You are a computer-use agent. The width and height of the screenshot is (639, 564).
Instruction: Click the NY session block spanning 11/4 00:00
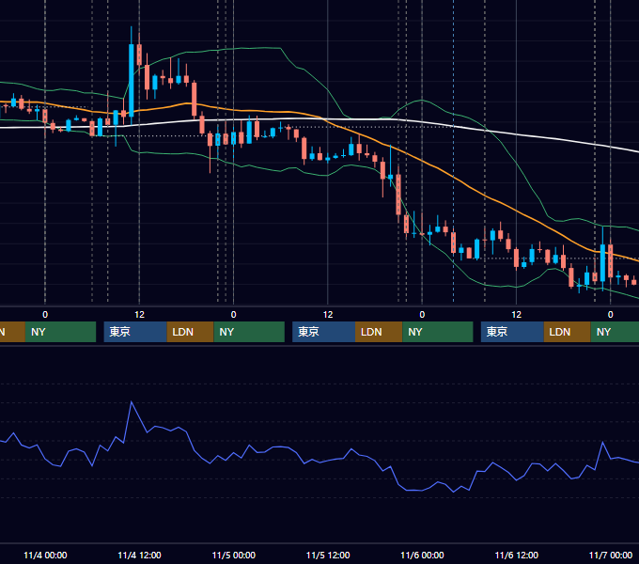[60, 332]
